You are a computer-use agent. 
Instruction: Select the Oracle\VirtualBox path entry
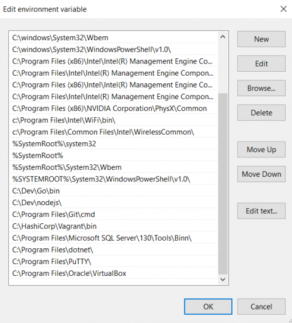113,273
